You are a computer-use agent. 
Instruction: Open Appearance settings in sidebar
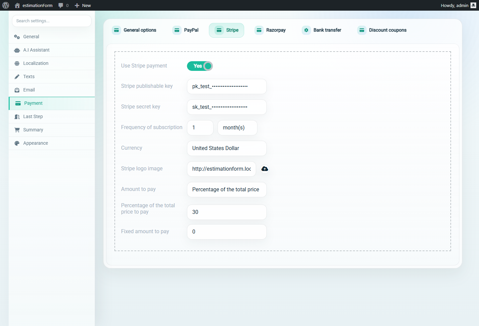click(x=52, y=143)
